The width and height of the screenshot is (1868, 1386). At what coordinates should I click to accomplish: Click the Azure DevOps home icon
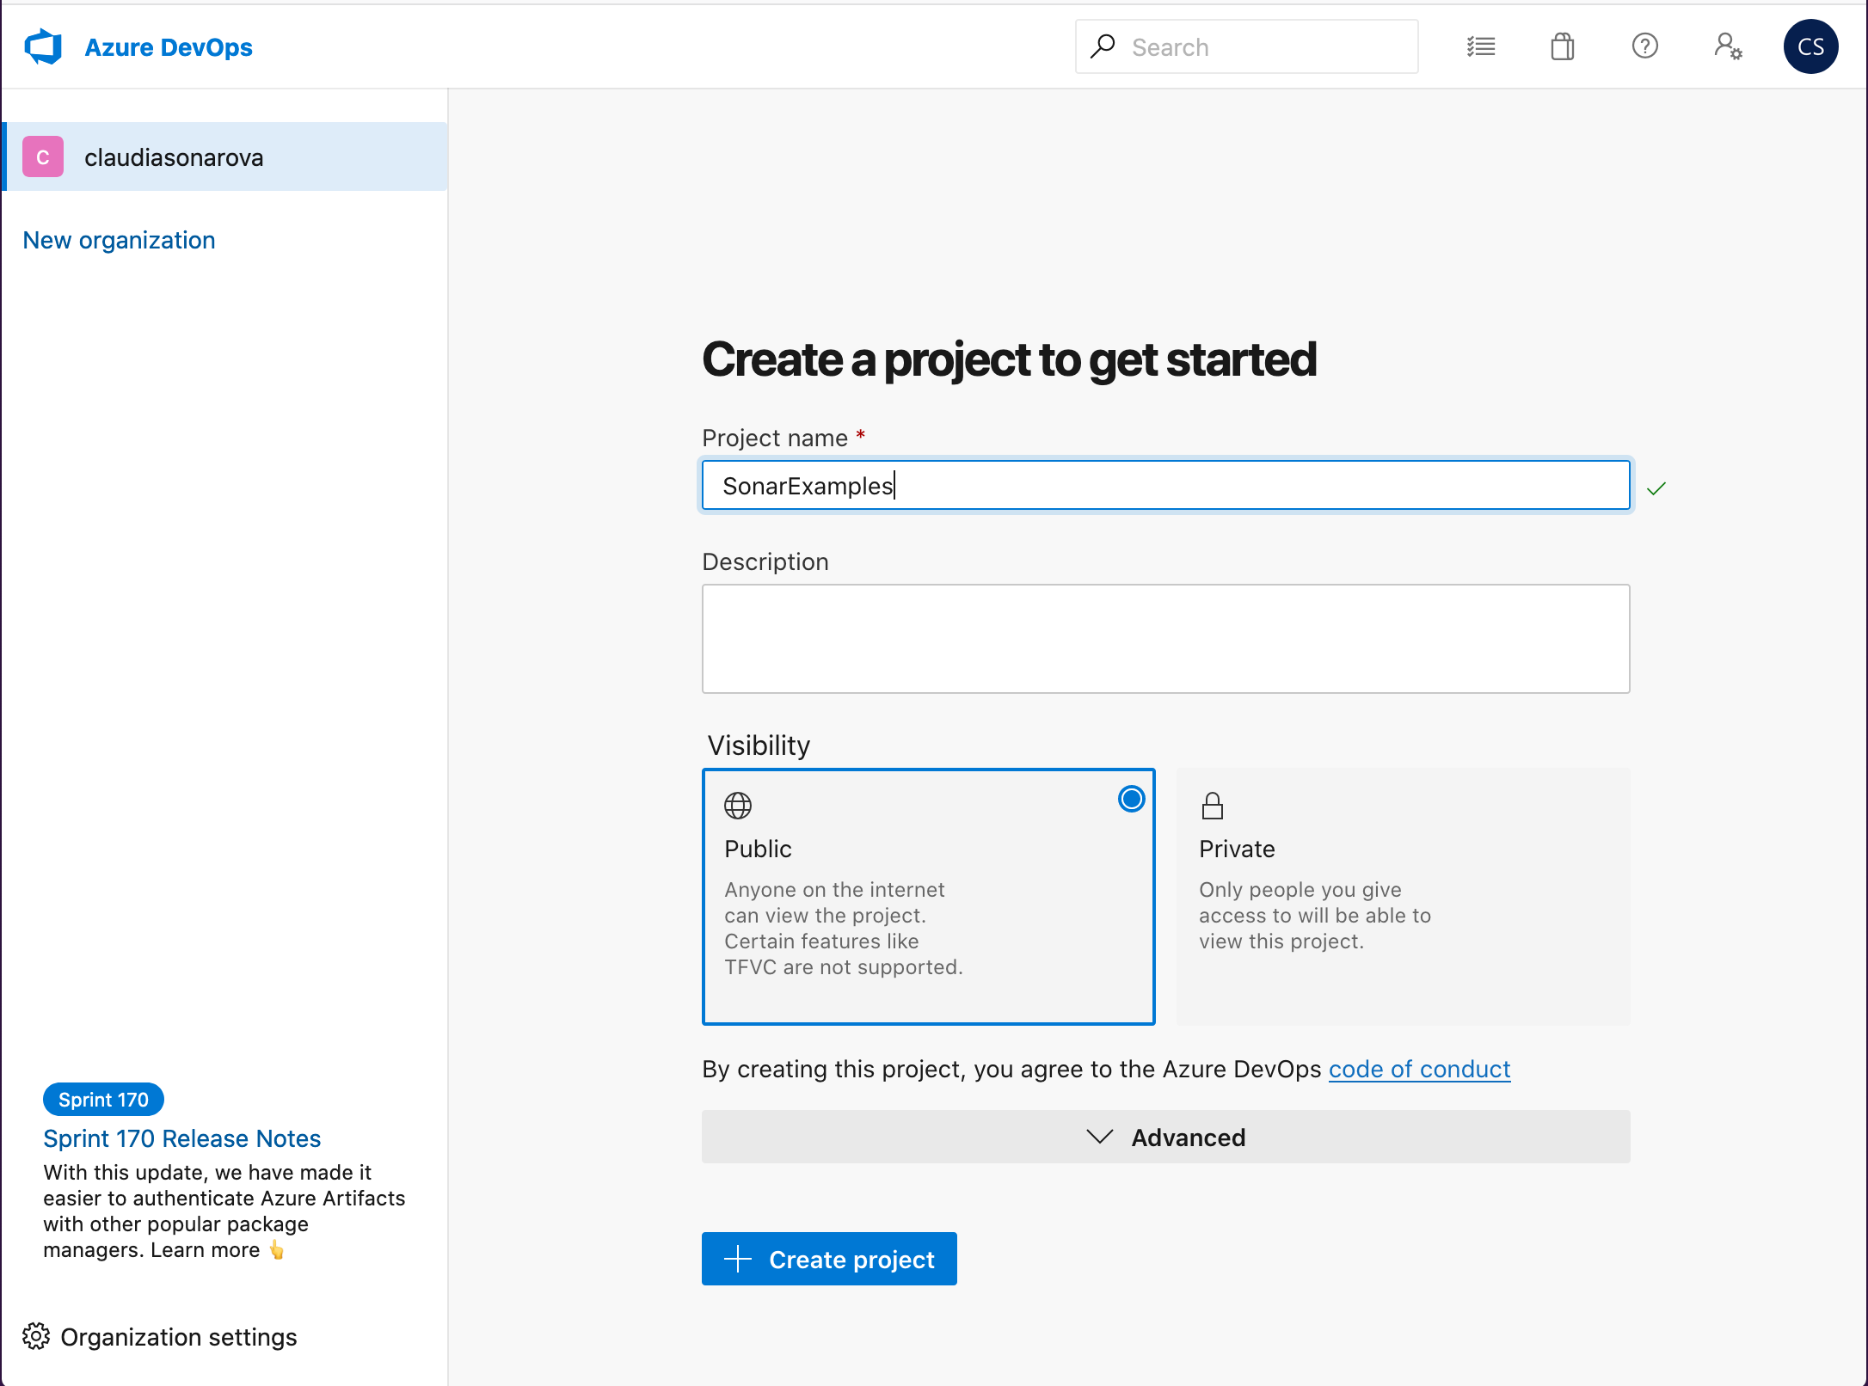[x=42, y=46]
